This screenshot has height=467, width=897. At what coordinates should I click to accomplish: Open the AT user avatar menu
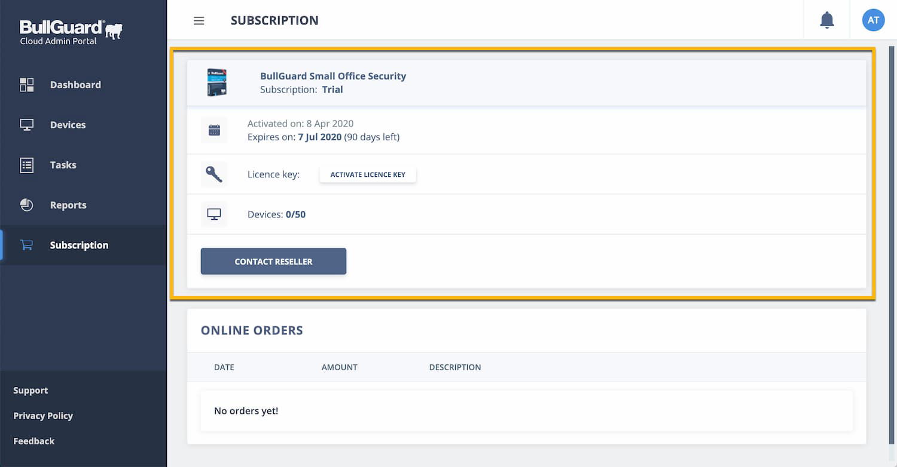pos(873,20)
